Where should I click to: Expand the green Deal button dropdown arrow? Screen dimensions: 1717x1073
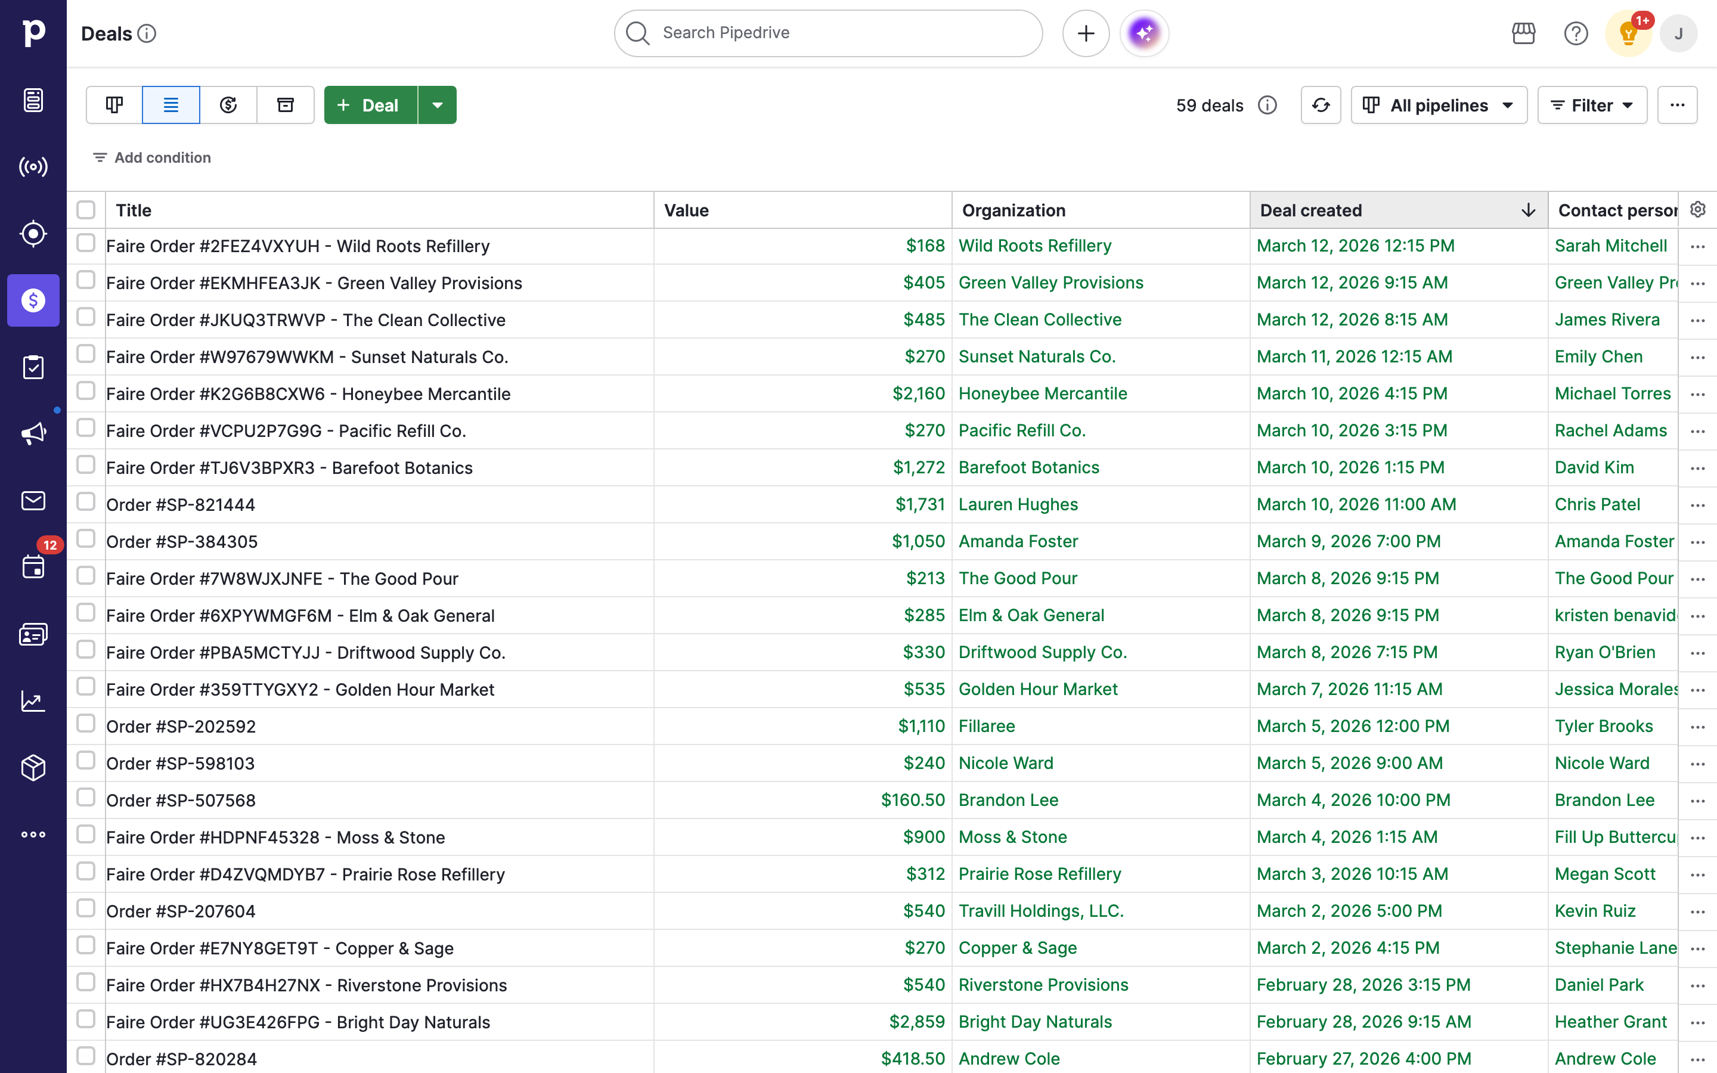[437, 105]
